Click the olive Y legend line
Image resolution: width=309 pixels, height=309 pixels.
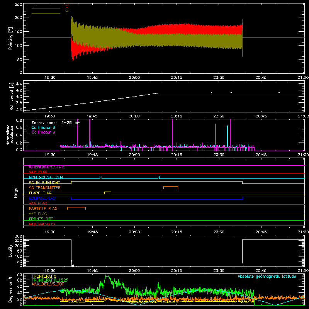click(46, 13)
